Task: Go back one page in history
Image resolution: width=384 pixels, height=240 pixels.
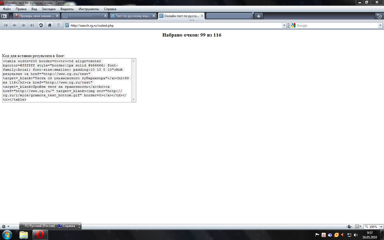Action: click(14, 25)
